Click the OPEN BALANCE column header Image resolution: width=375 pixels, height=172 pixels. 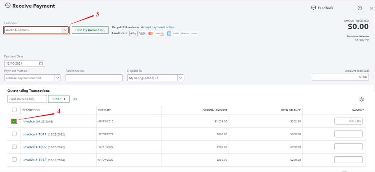point(290,110)
